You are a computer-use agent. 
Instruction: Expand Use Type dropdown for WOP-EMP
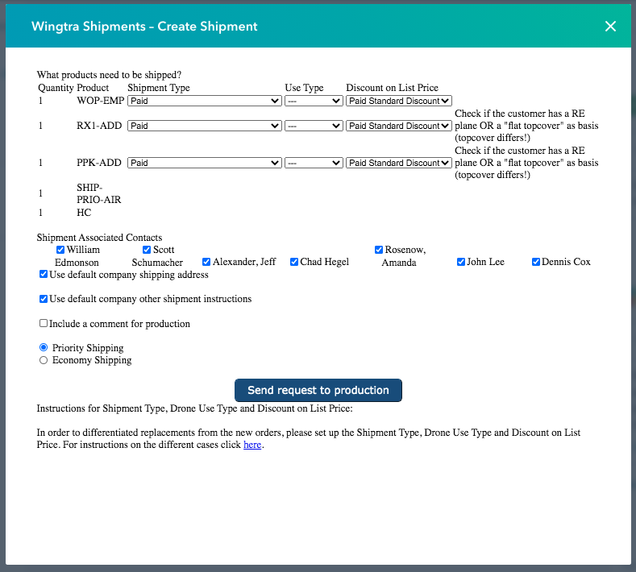(x=314, y=102)
